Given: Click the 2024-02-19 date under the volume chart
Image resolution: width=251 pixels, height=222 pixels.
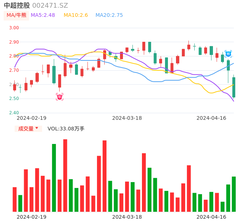Looking at the screenshot, I should 31,217.
